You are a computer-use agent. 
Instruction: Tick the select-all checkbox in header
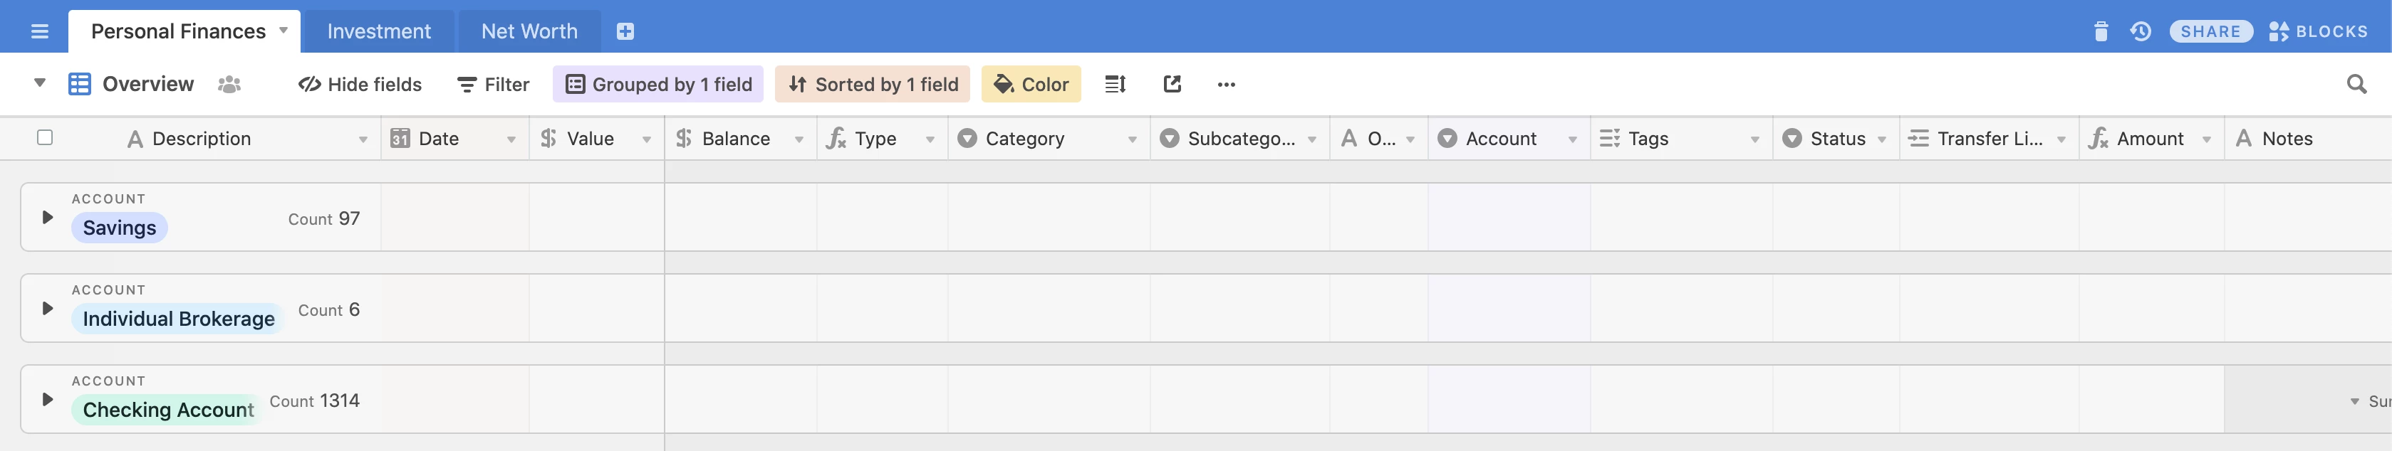pyautogui.click(x=45, y=137)
